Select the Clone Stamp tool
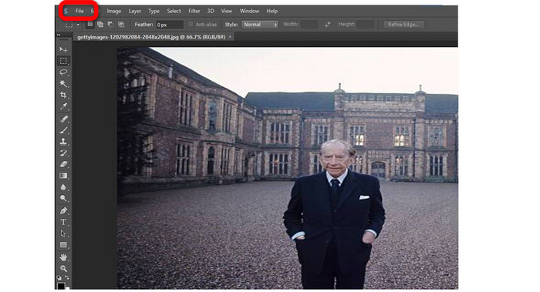Screen dimensions: 540x292 click(x=63, y=141)
